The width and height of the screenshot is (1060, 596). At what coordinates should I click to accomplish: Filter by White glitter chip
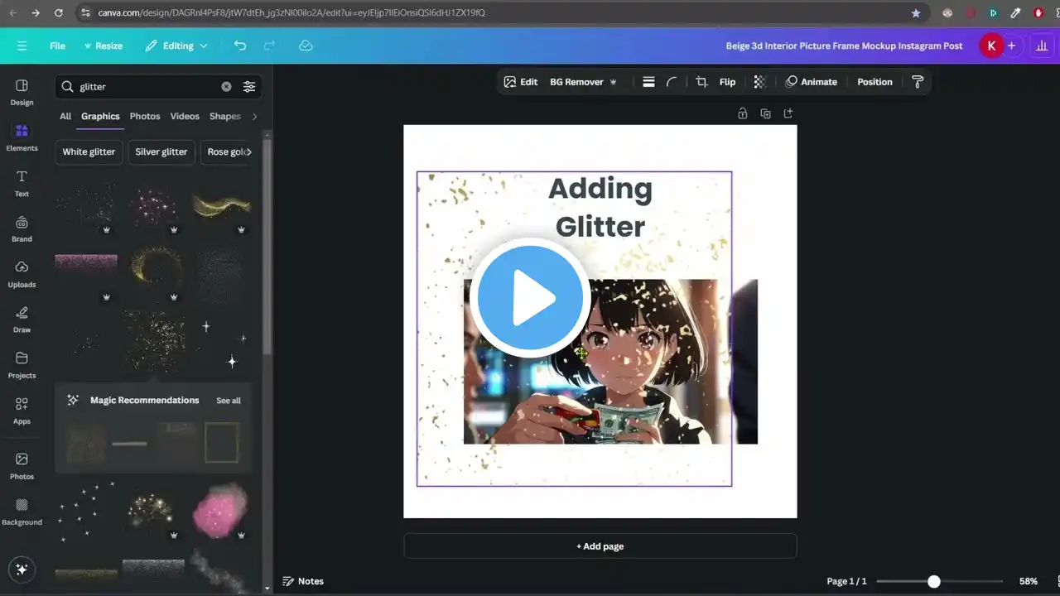[89, 152]
